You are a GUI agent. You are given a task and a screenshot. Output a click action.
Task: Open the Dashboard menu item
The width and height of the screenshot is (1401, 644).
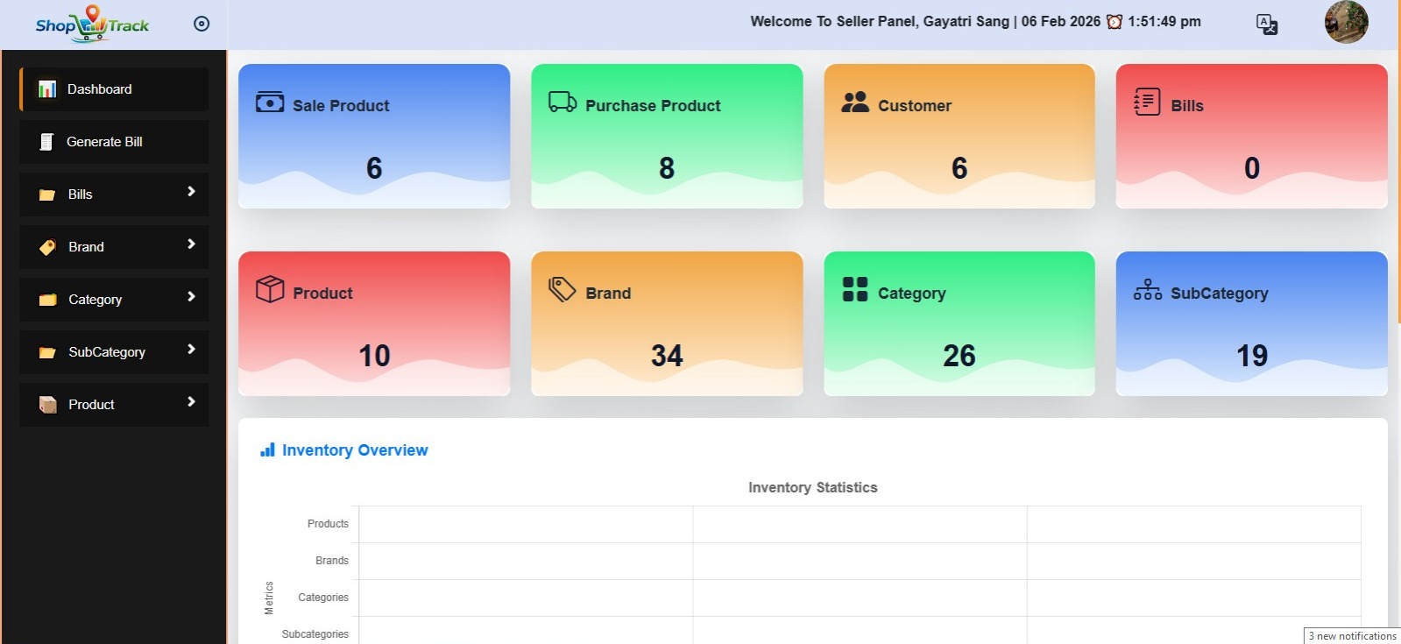click(x=114, y=89)
